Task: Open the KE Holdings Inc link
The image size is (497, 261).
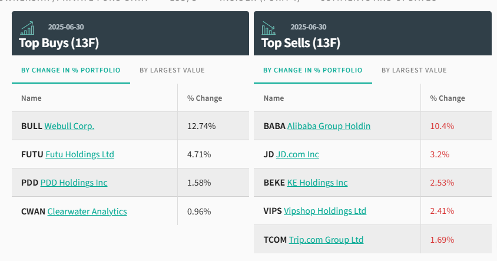Action: (317, 183)
